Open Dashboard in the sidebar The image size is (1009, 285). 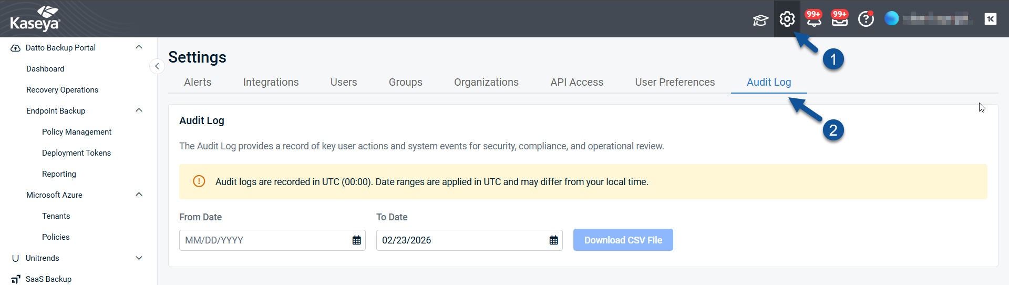[x=45, y=69]
